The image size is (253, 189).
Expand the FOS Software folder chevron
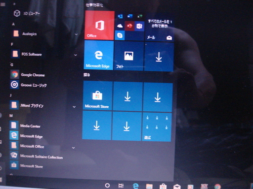(x=76, y=55)
